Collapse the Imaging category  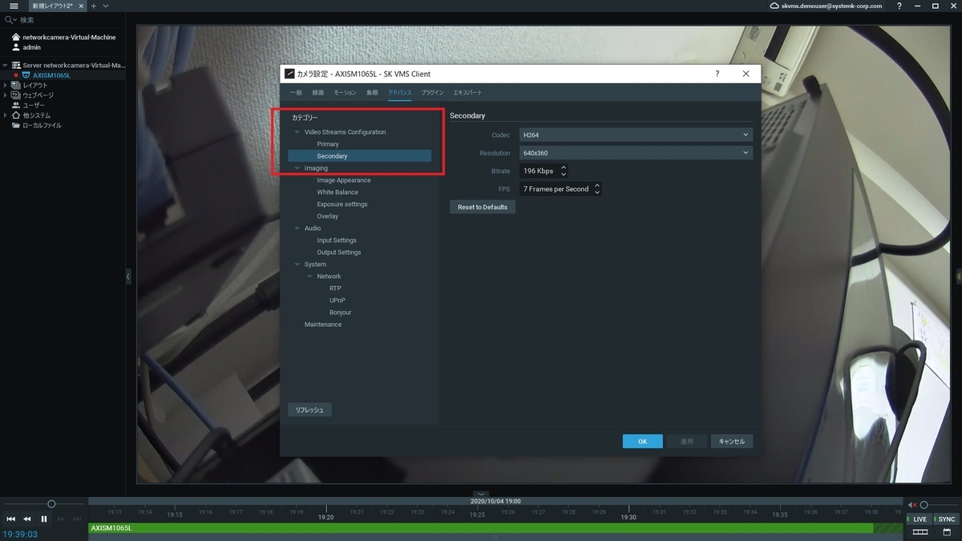click(x=297, y=168)
